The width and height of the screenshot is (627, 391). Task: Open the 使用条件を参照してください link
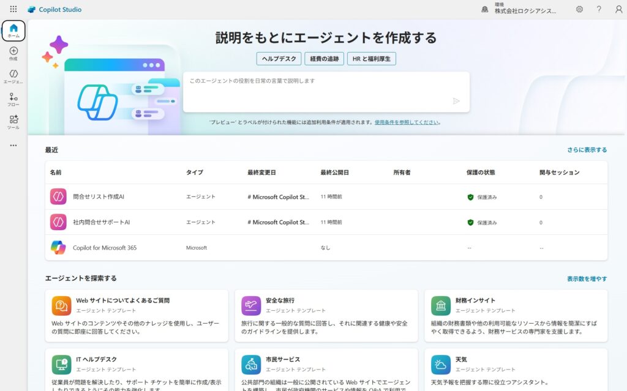click(x=407, y=122)
